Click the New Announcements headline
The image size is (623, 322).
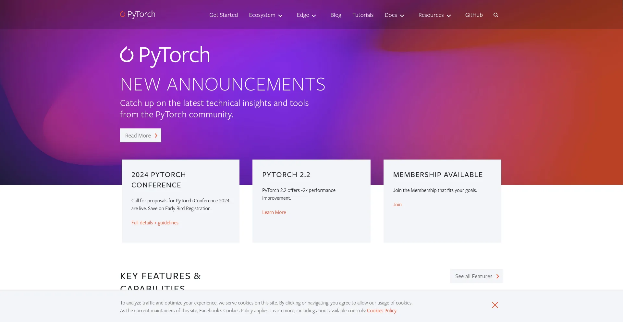coord(223,84)
